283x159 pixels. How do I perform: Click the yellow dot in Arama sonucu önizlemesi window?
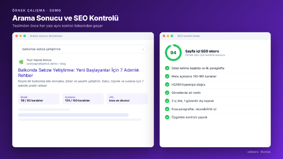click(21, 36)
